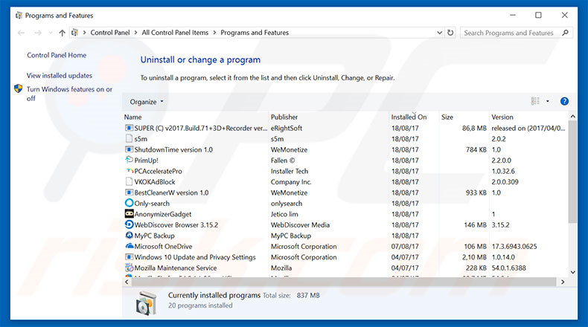Click the change view icon
The height and width of the screenshot is (327, 588).
(x=535, y=101)
